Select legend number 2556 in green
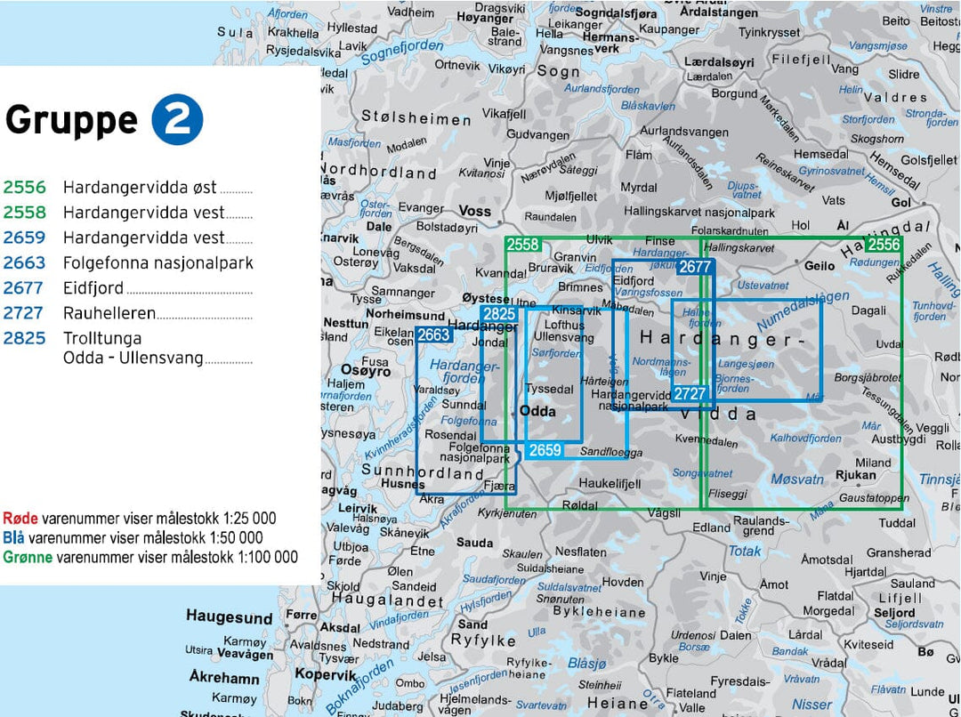Screen dimensions: 961x717 [x=25, y=187]
